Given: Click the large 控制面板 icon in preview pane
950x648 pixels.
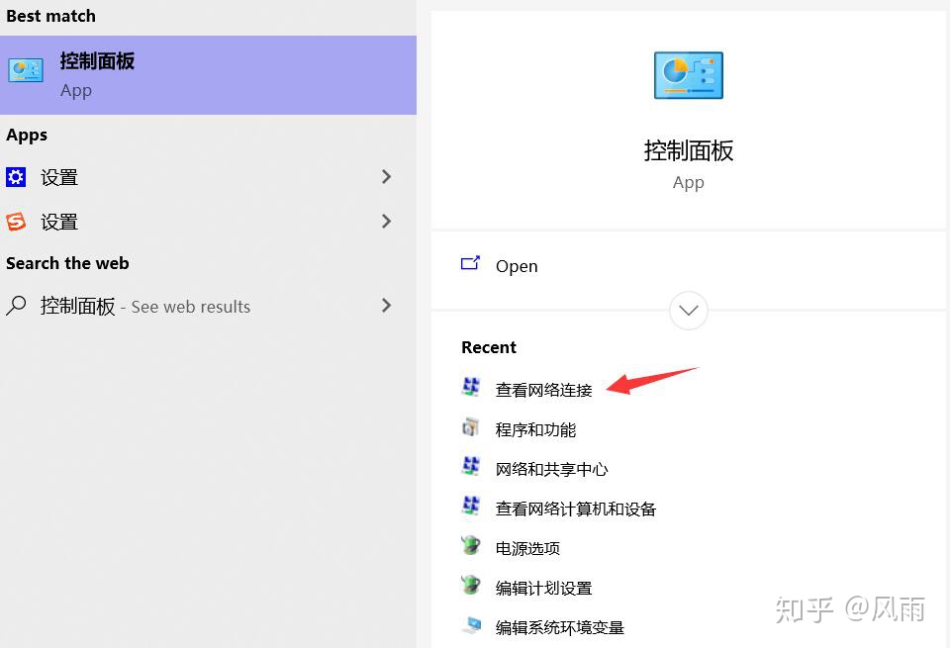Looking at the screenshot, I should tap(689, 75).
